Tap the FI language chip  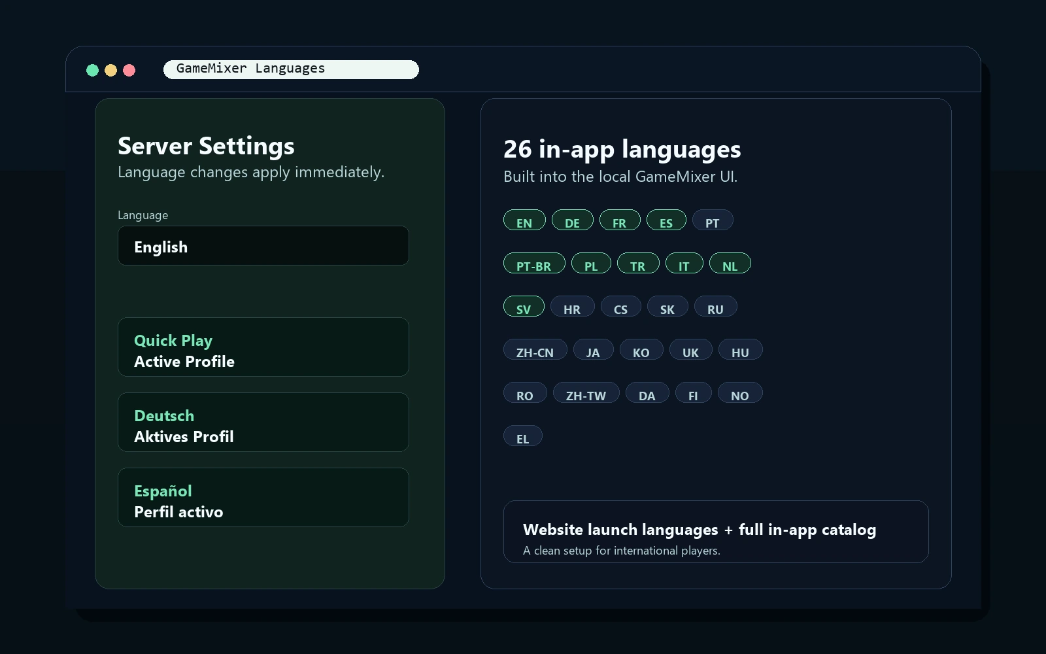(694, 393)
